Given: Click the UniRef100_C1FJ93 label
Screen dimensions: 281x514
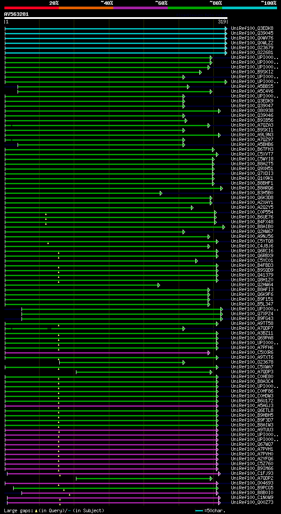Looking at the screenshot, I should (252, 474).
